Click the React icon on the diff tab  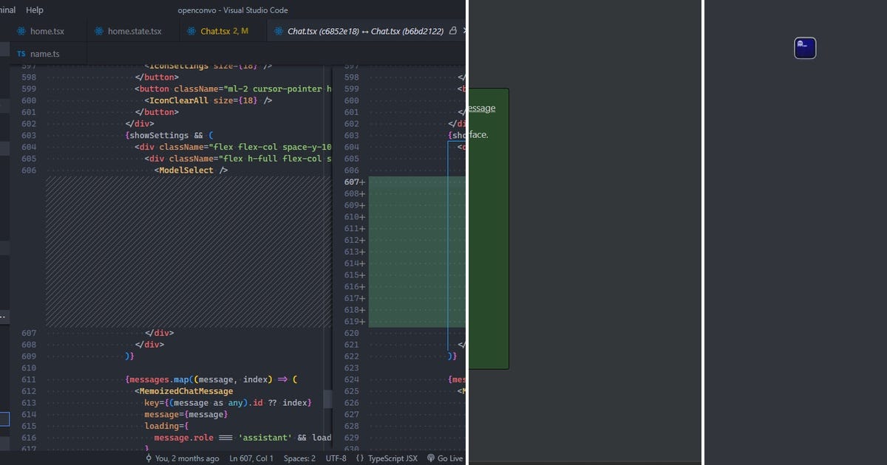(277, 30)
